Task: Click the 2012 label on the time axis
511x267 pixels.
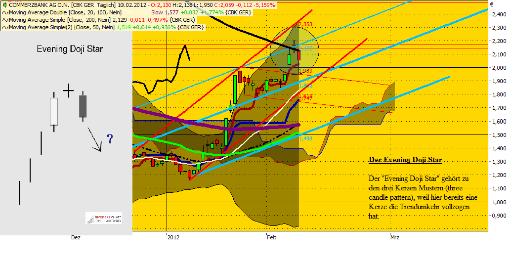Action: [173, 237]
